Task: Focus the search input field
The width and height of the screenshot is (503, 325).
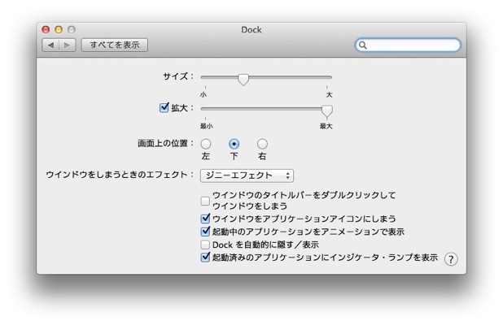Action: tap(408, 45)
